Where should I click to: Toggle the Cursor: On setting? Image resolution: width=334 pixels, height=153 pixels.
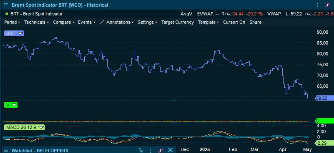coord(234,22)
